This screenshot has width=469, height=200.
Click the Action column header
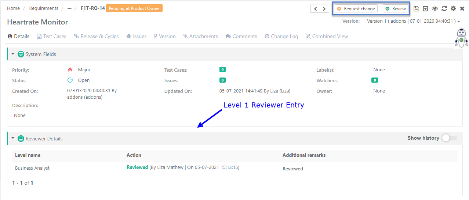pos(134,155)
